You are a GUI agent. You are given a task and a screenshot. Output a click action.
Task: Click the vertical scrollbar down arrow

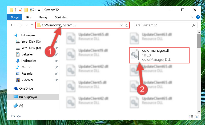199,111
